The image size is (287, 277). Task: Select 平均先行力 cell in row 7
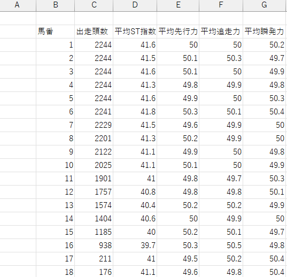[178, 125]
